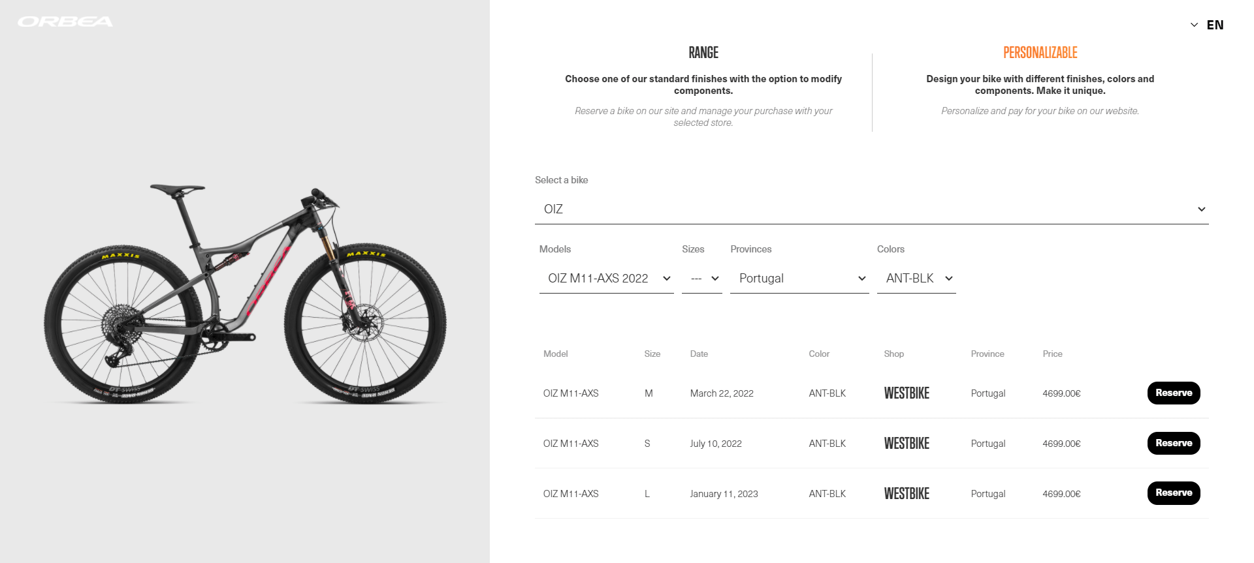Click the Date column header
The height and width of the screenshot is (563, 1254).
(x=699, y=354)
